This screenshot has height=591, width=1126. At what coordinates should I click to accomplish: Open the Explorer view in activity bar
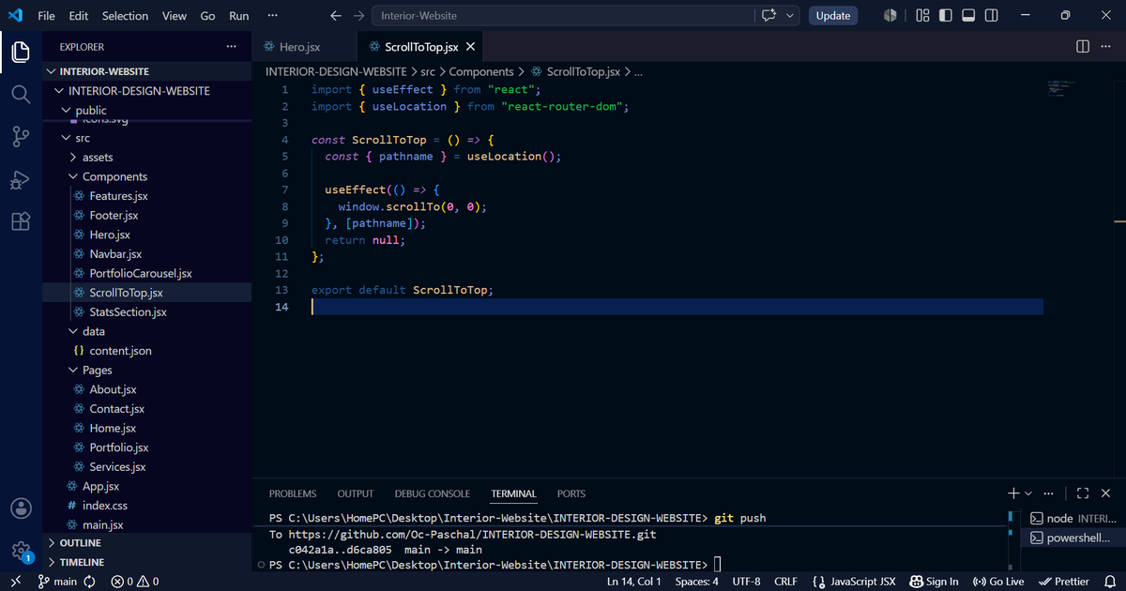pos(21,51)
